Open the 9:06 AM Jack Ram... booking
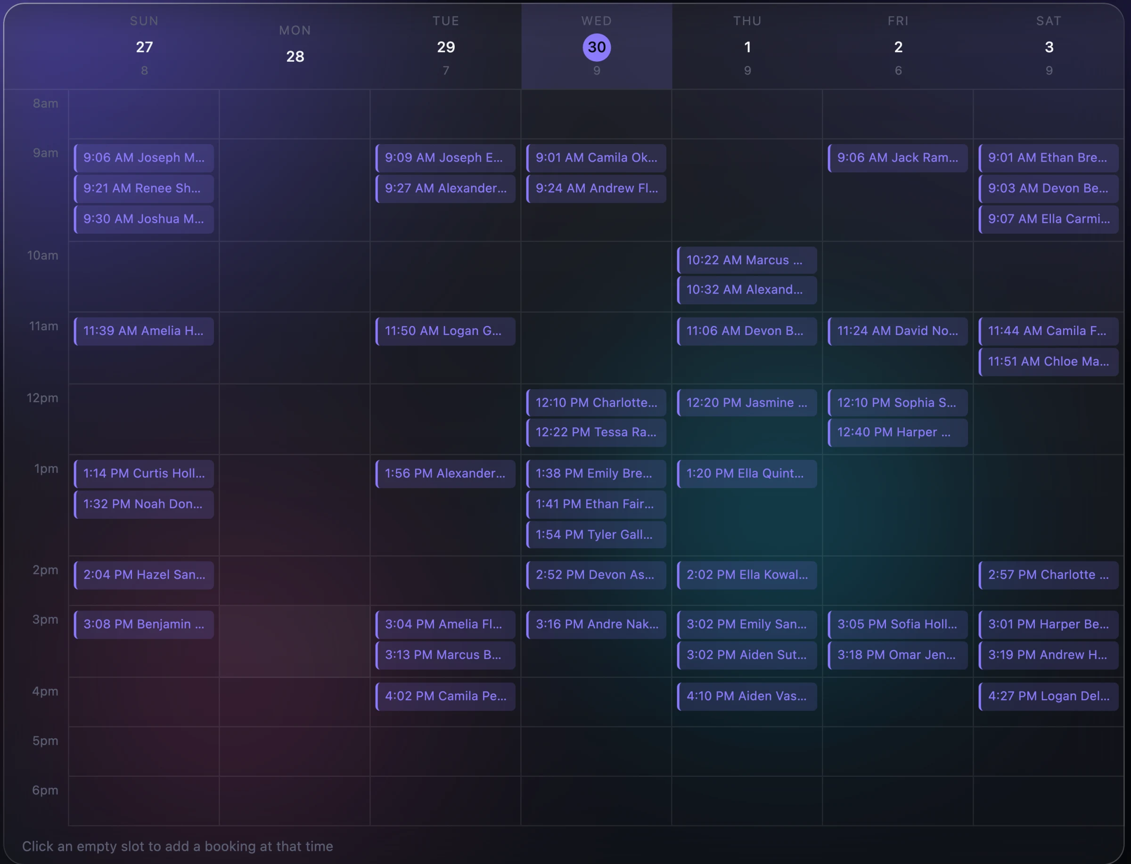The image size is (1131, 864). 898,158
